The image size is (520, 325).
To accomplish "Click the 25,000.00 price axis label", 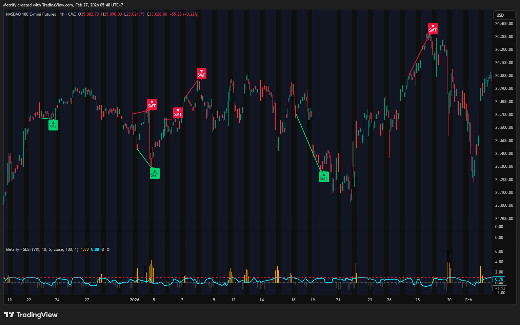I will click(x=504, y=205).
